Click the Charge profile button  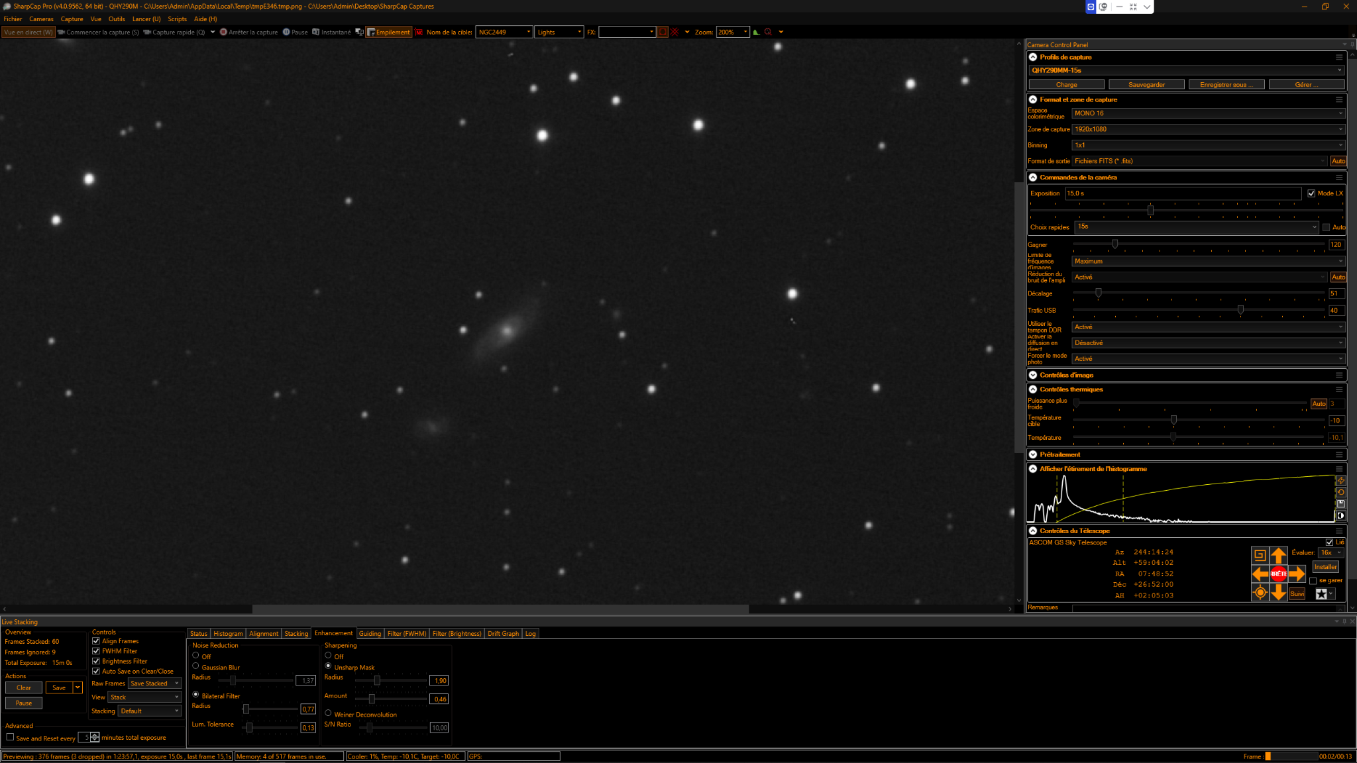[x=1067, y=85]
